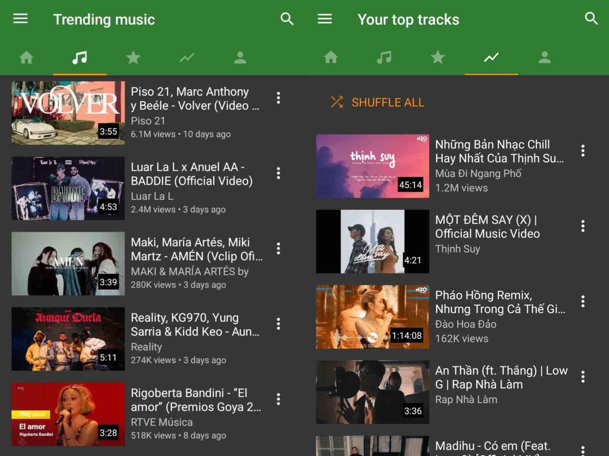Screen dimensions: 609x456
Task: Open options menu for Volver video
Action: [x=278, y=98]
